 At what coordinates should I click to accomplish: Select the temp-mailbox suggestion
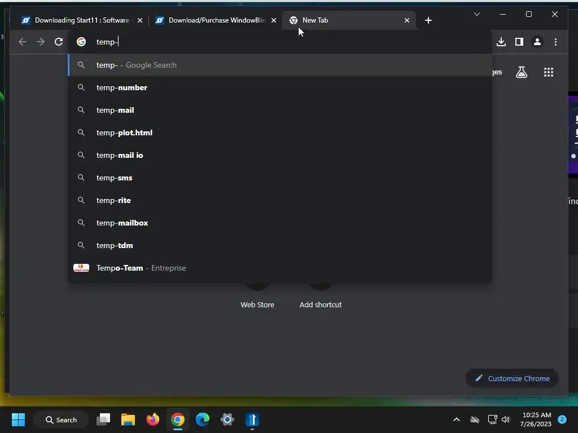coord(280,223)
